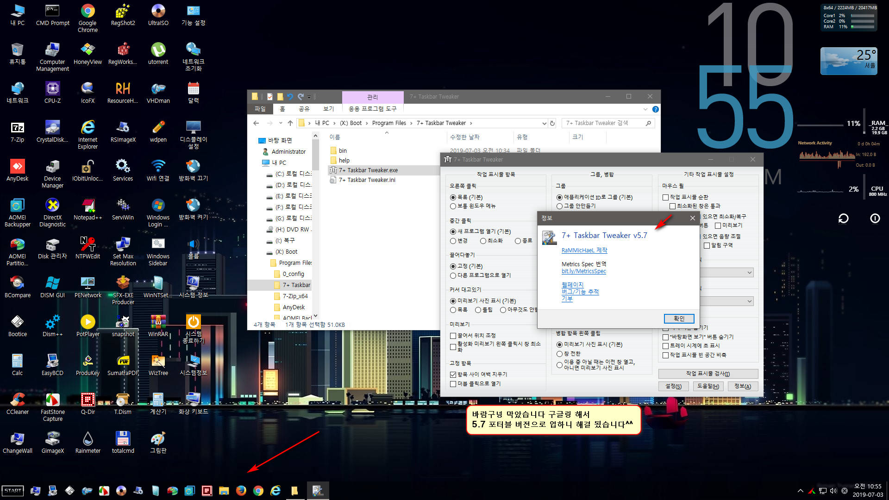
Task: Open CCleaner desktop shortcut
Action: pyautogui.click(x=17, y=404)
